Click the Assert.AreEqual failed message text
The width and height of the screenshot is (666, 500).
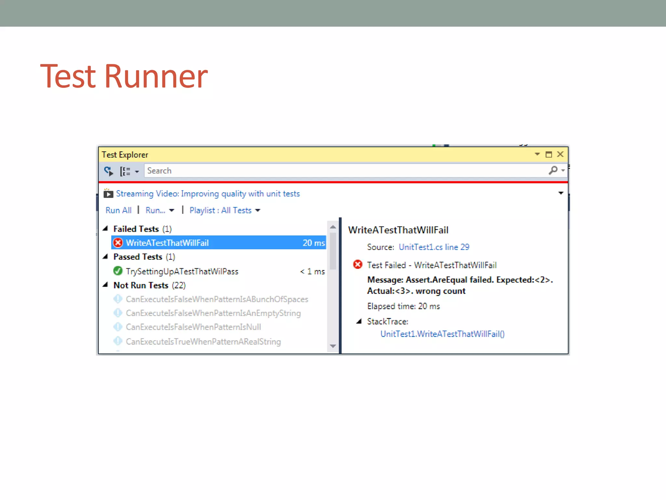[460, 285]
